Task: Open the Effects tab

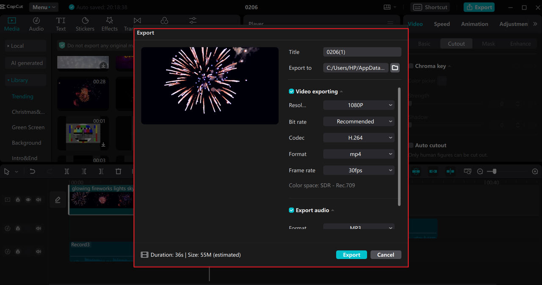Action: [x=110, y=24]
